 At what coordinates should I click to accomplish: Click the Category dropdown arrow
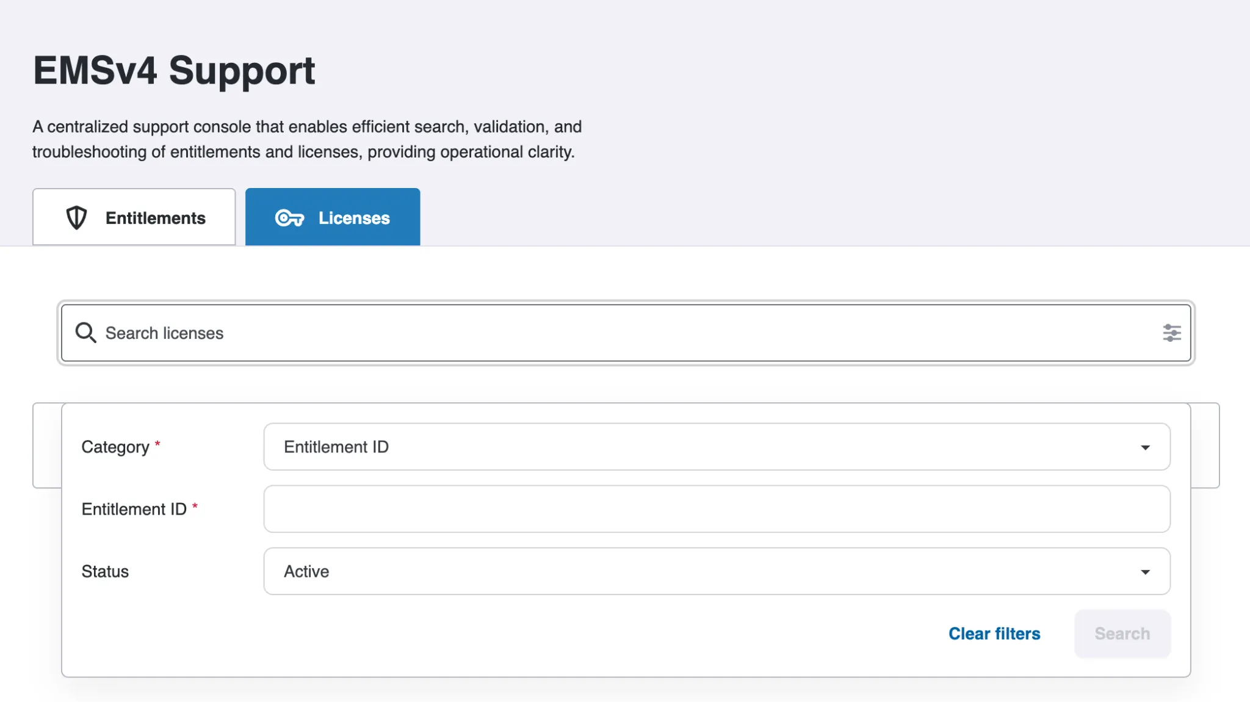1145,447
